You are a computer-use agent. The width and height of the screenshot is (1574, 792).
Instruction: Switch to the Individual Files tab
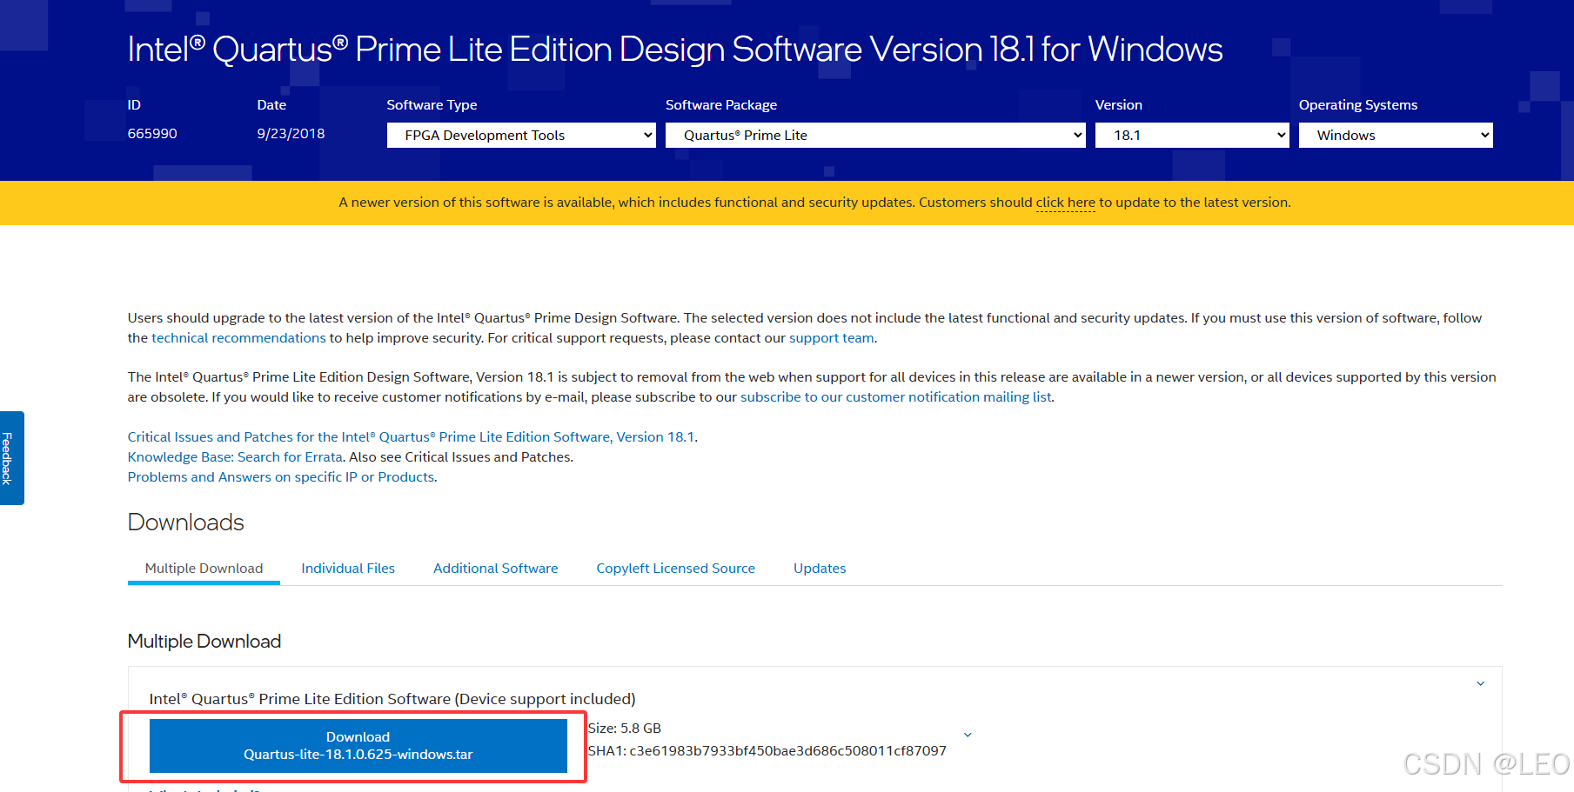pos(348,568)
